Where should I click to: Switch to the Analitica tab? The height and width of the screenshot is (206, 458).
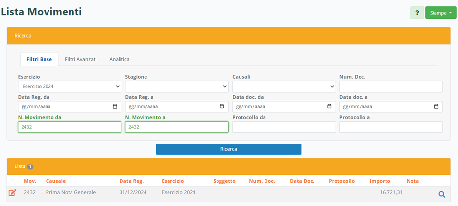(x=119, y=59)
